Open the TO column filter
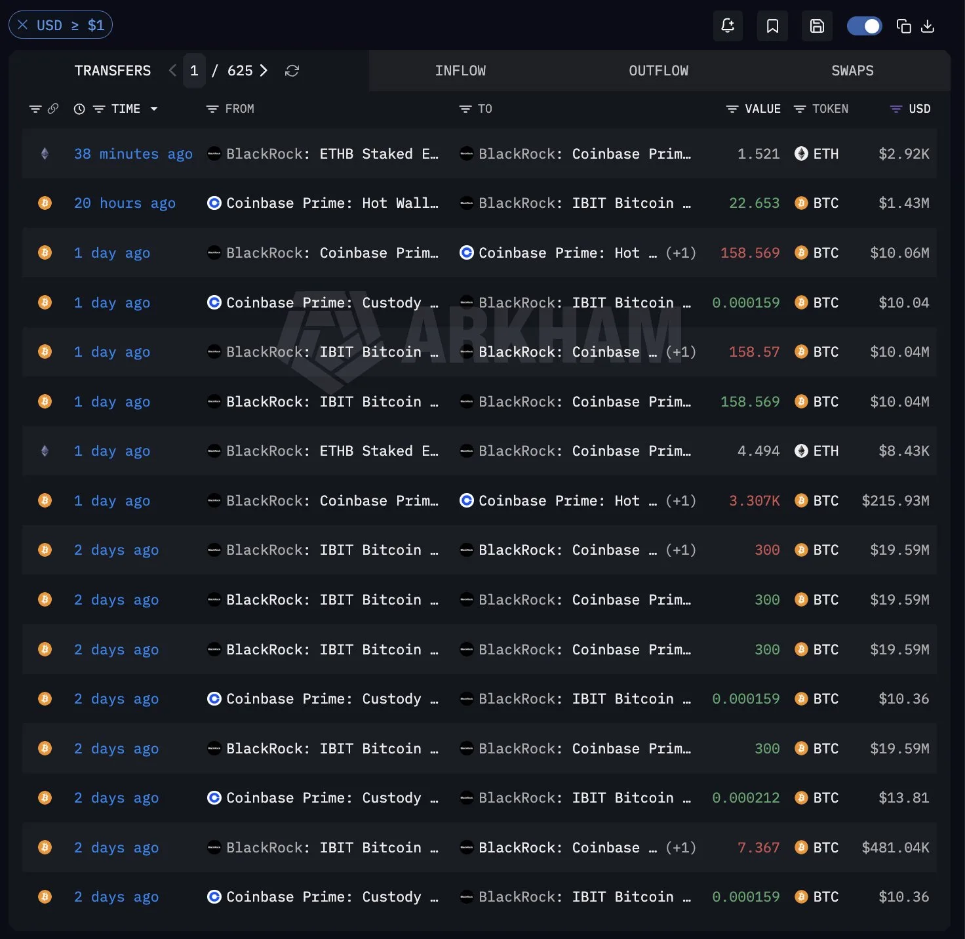 pos(465,109)
